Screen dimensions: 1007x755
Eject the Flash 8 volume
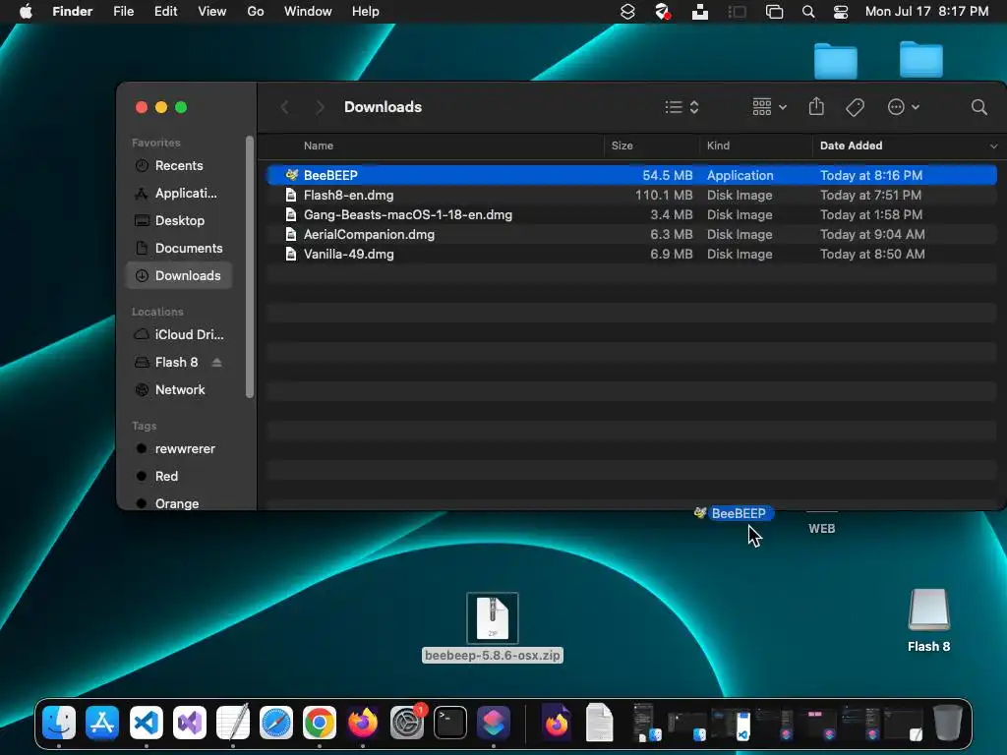click(217, 363)
